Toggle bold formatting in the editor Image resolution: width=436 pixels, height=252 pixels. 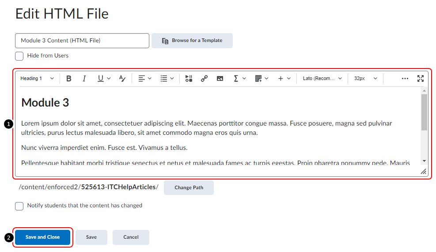click(x=69, y=78)
